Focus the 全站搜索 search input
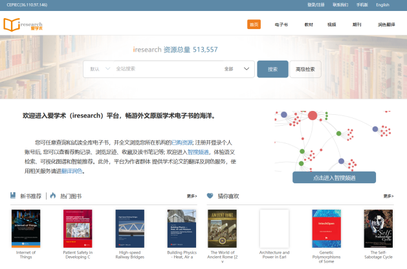 click(166, 69)
